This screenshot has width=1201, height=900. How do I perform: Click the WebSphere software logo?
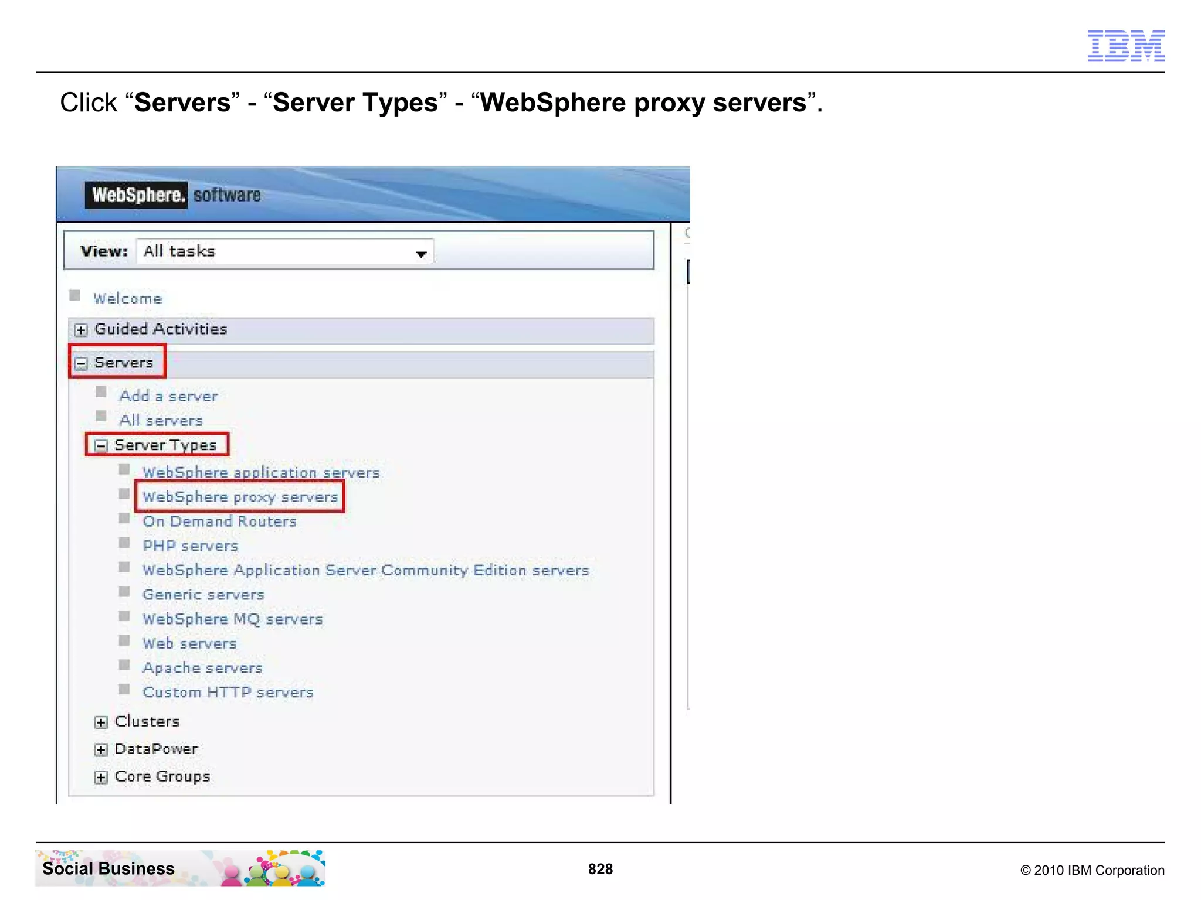point(173,195)
